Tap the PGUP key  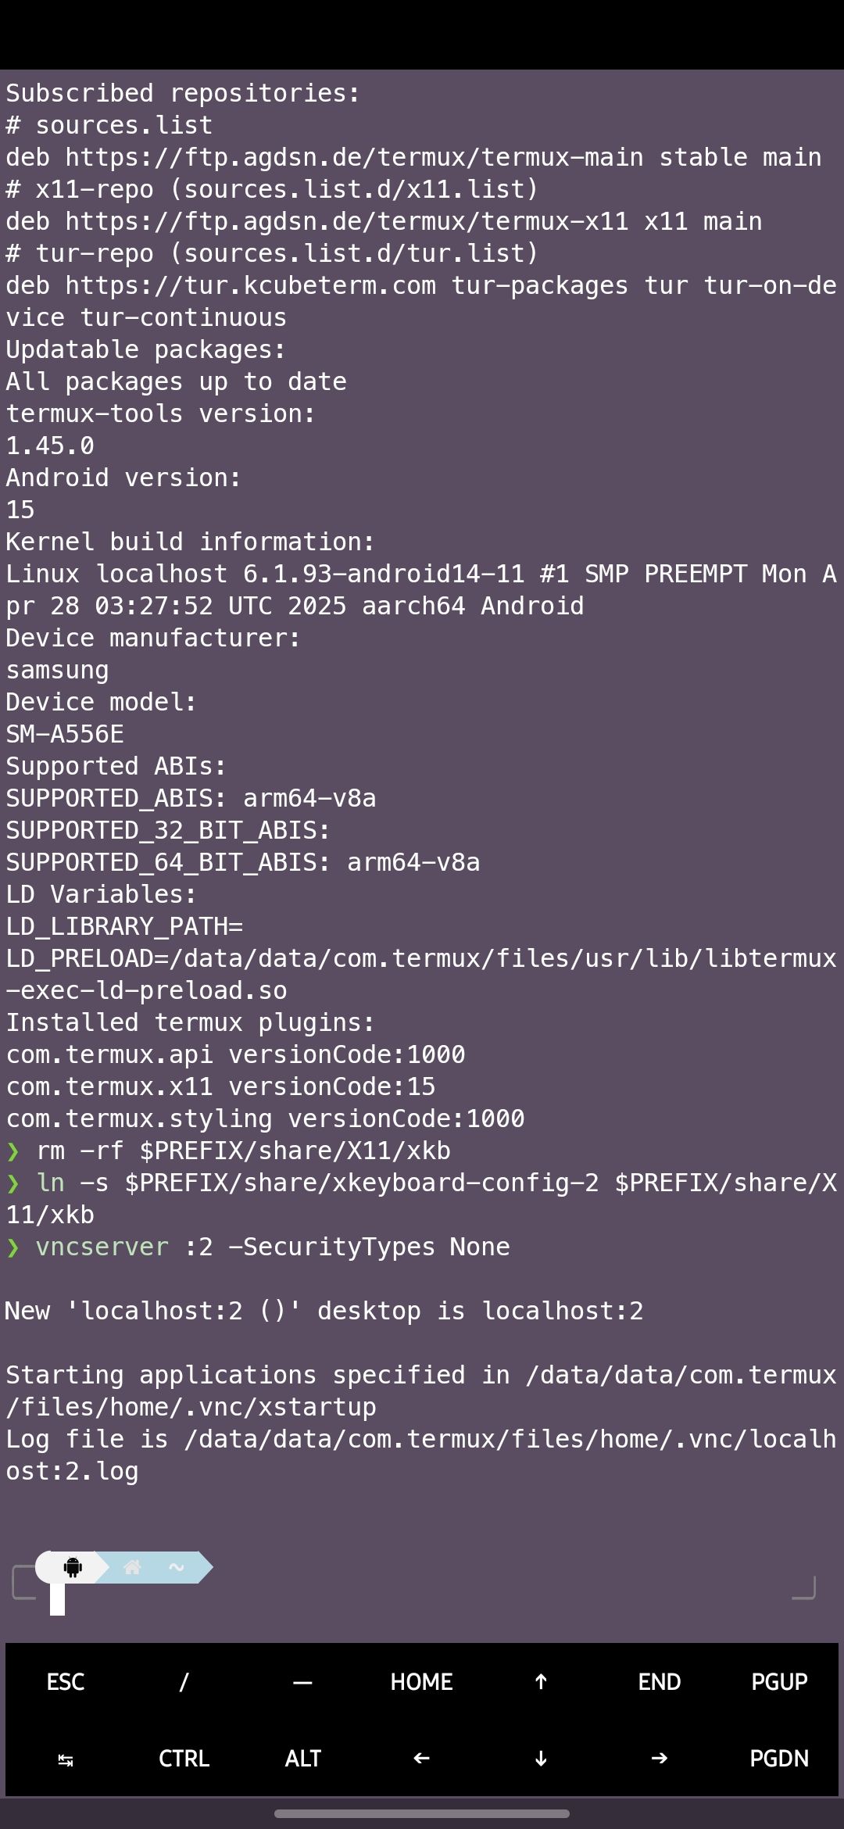point(778,1681)
